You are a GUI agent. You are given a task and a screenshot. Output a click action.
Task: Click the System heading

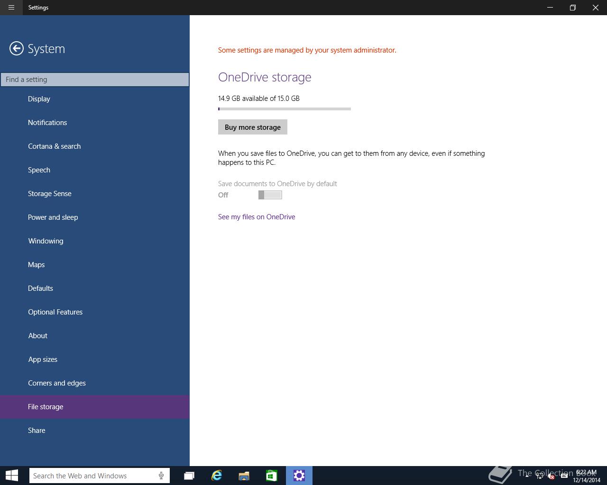(46, 49)
